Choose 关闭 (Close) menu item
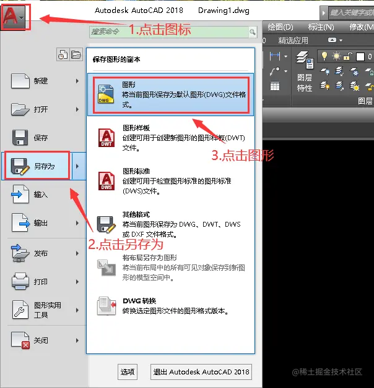Image resolution: width=374 pixels, height=388 pixels. tap(43, 340)
